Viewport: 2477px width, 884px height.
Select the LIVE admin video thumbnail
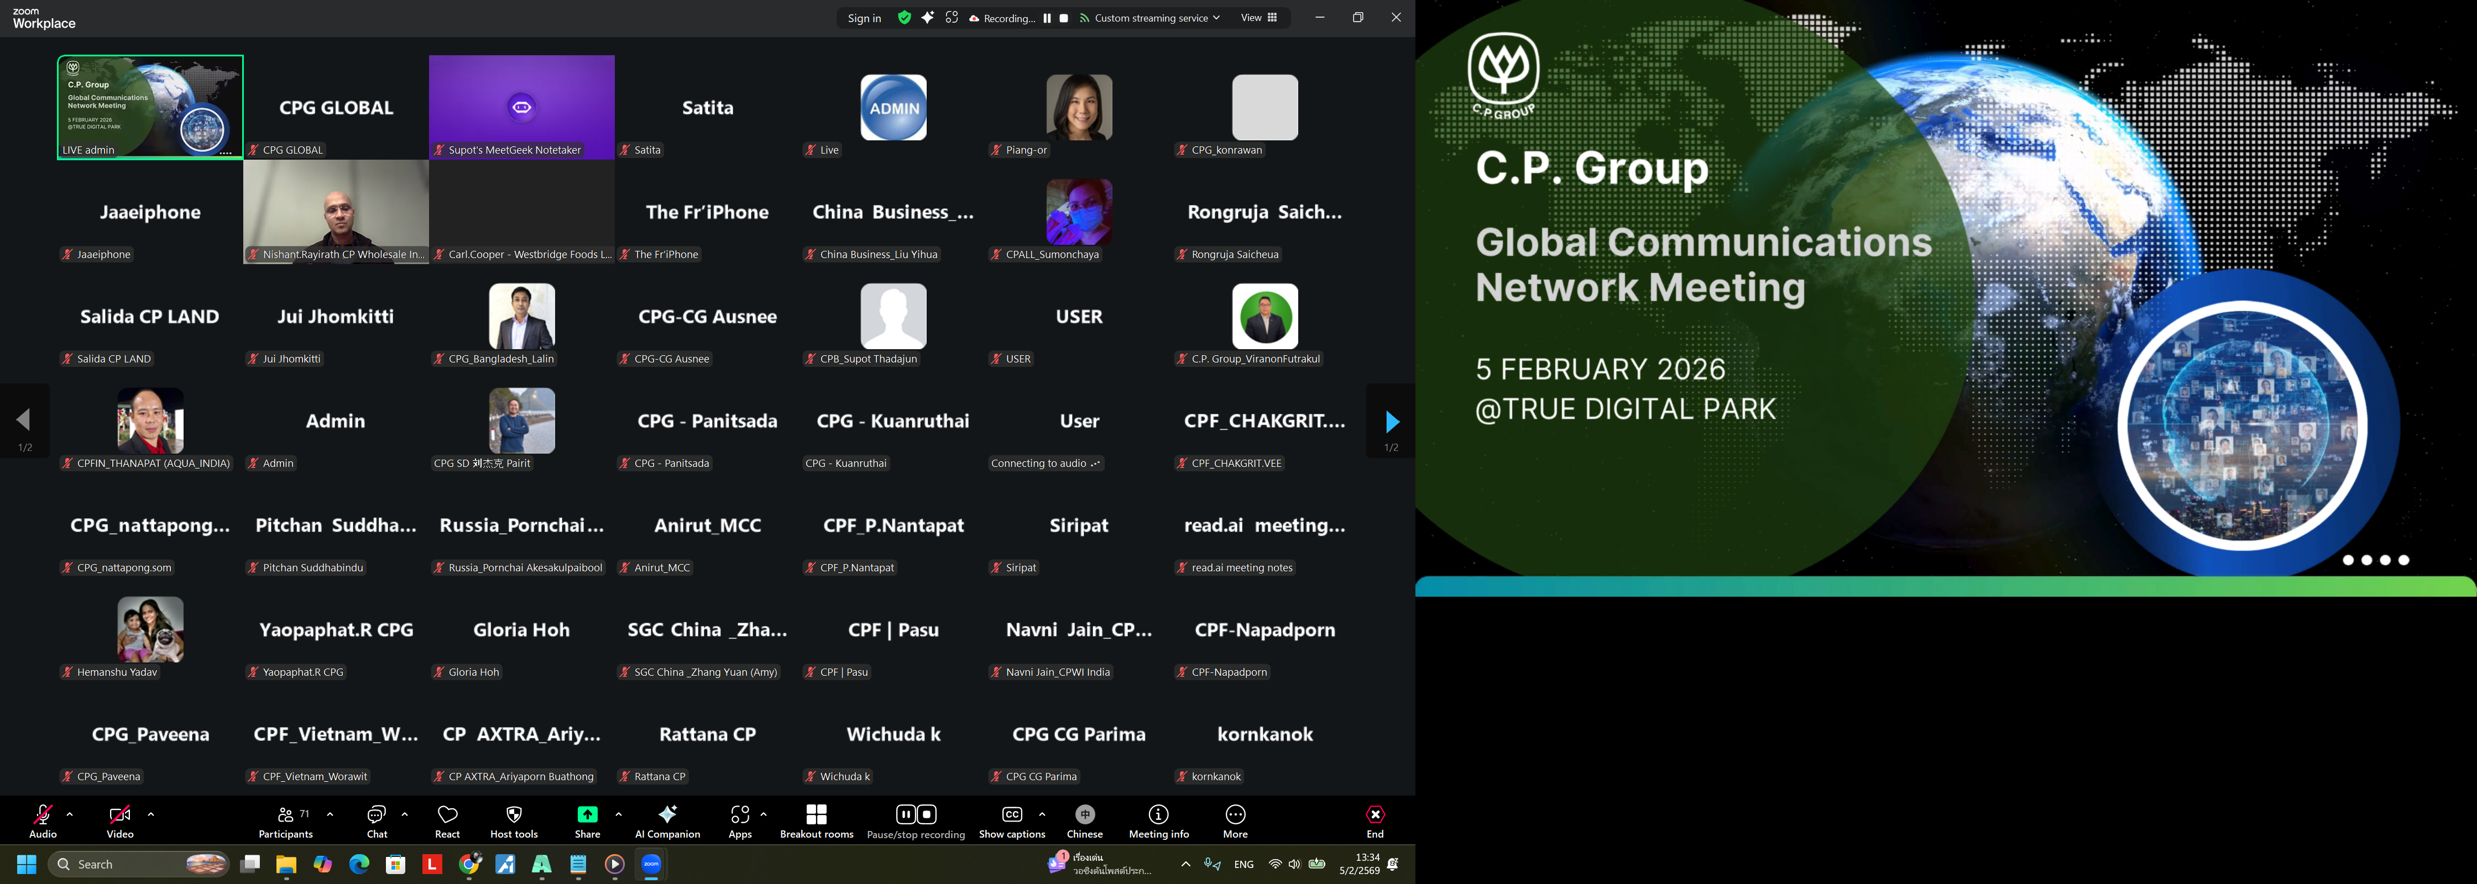tap(150, 106)
